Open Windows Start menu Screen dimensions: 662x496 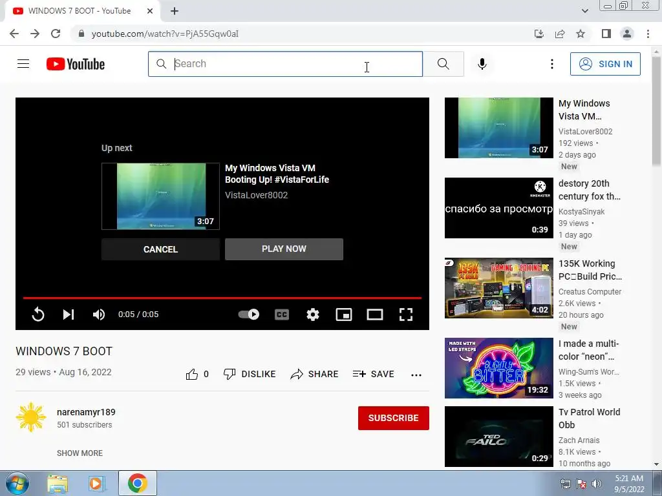pos(17,483)
